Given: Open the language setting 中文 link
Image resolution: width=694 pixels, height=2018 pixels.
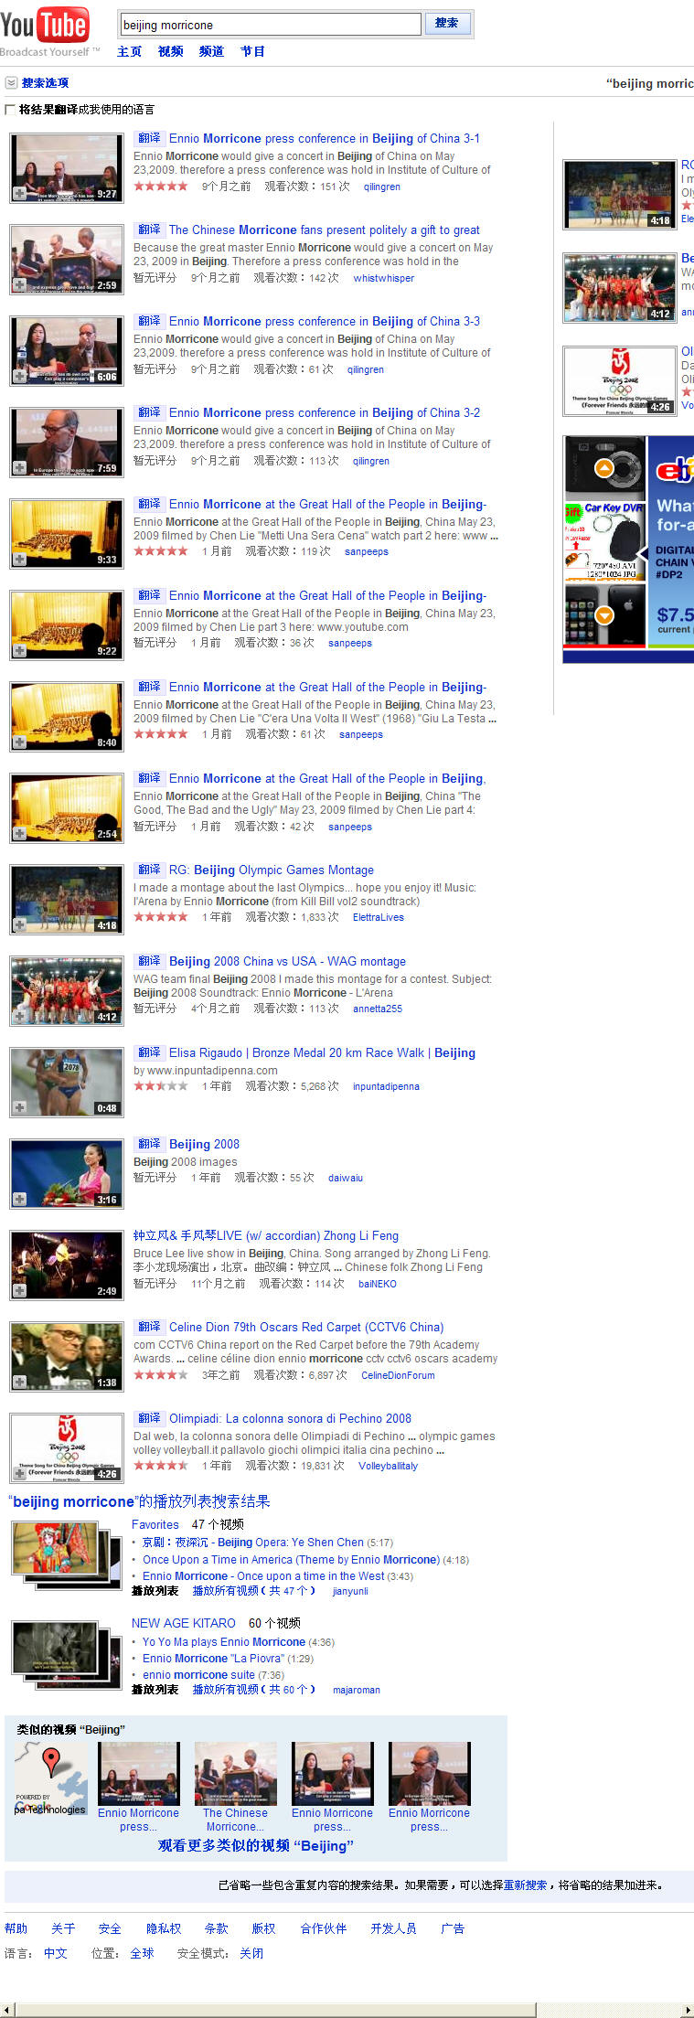Looking at the screenshot, I should pos(56,1952).
